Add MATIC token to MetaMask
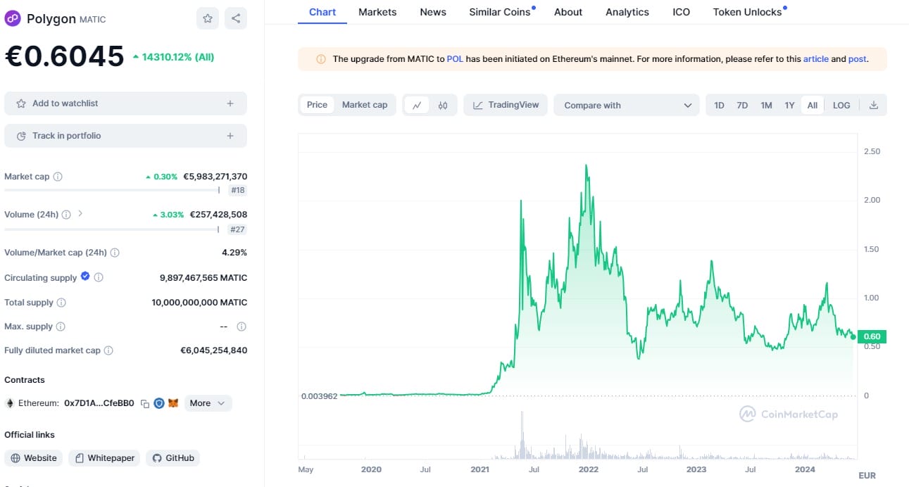 (171, 403)
